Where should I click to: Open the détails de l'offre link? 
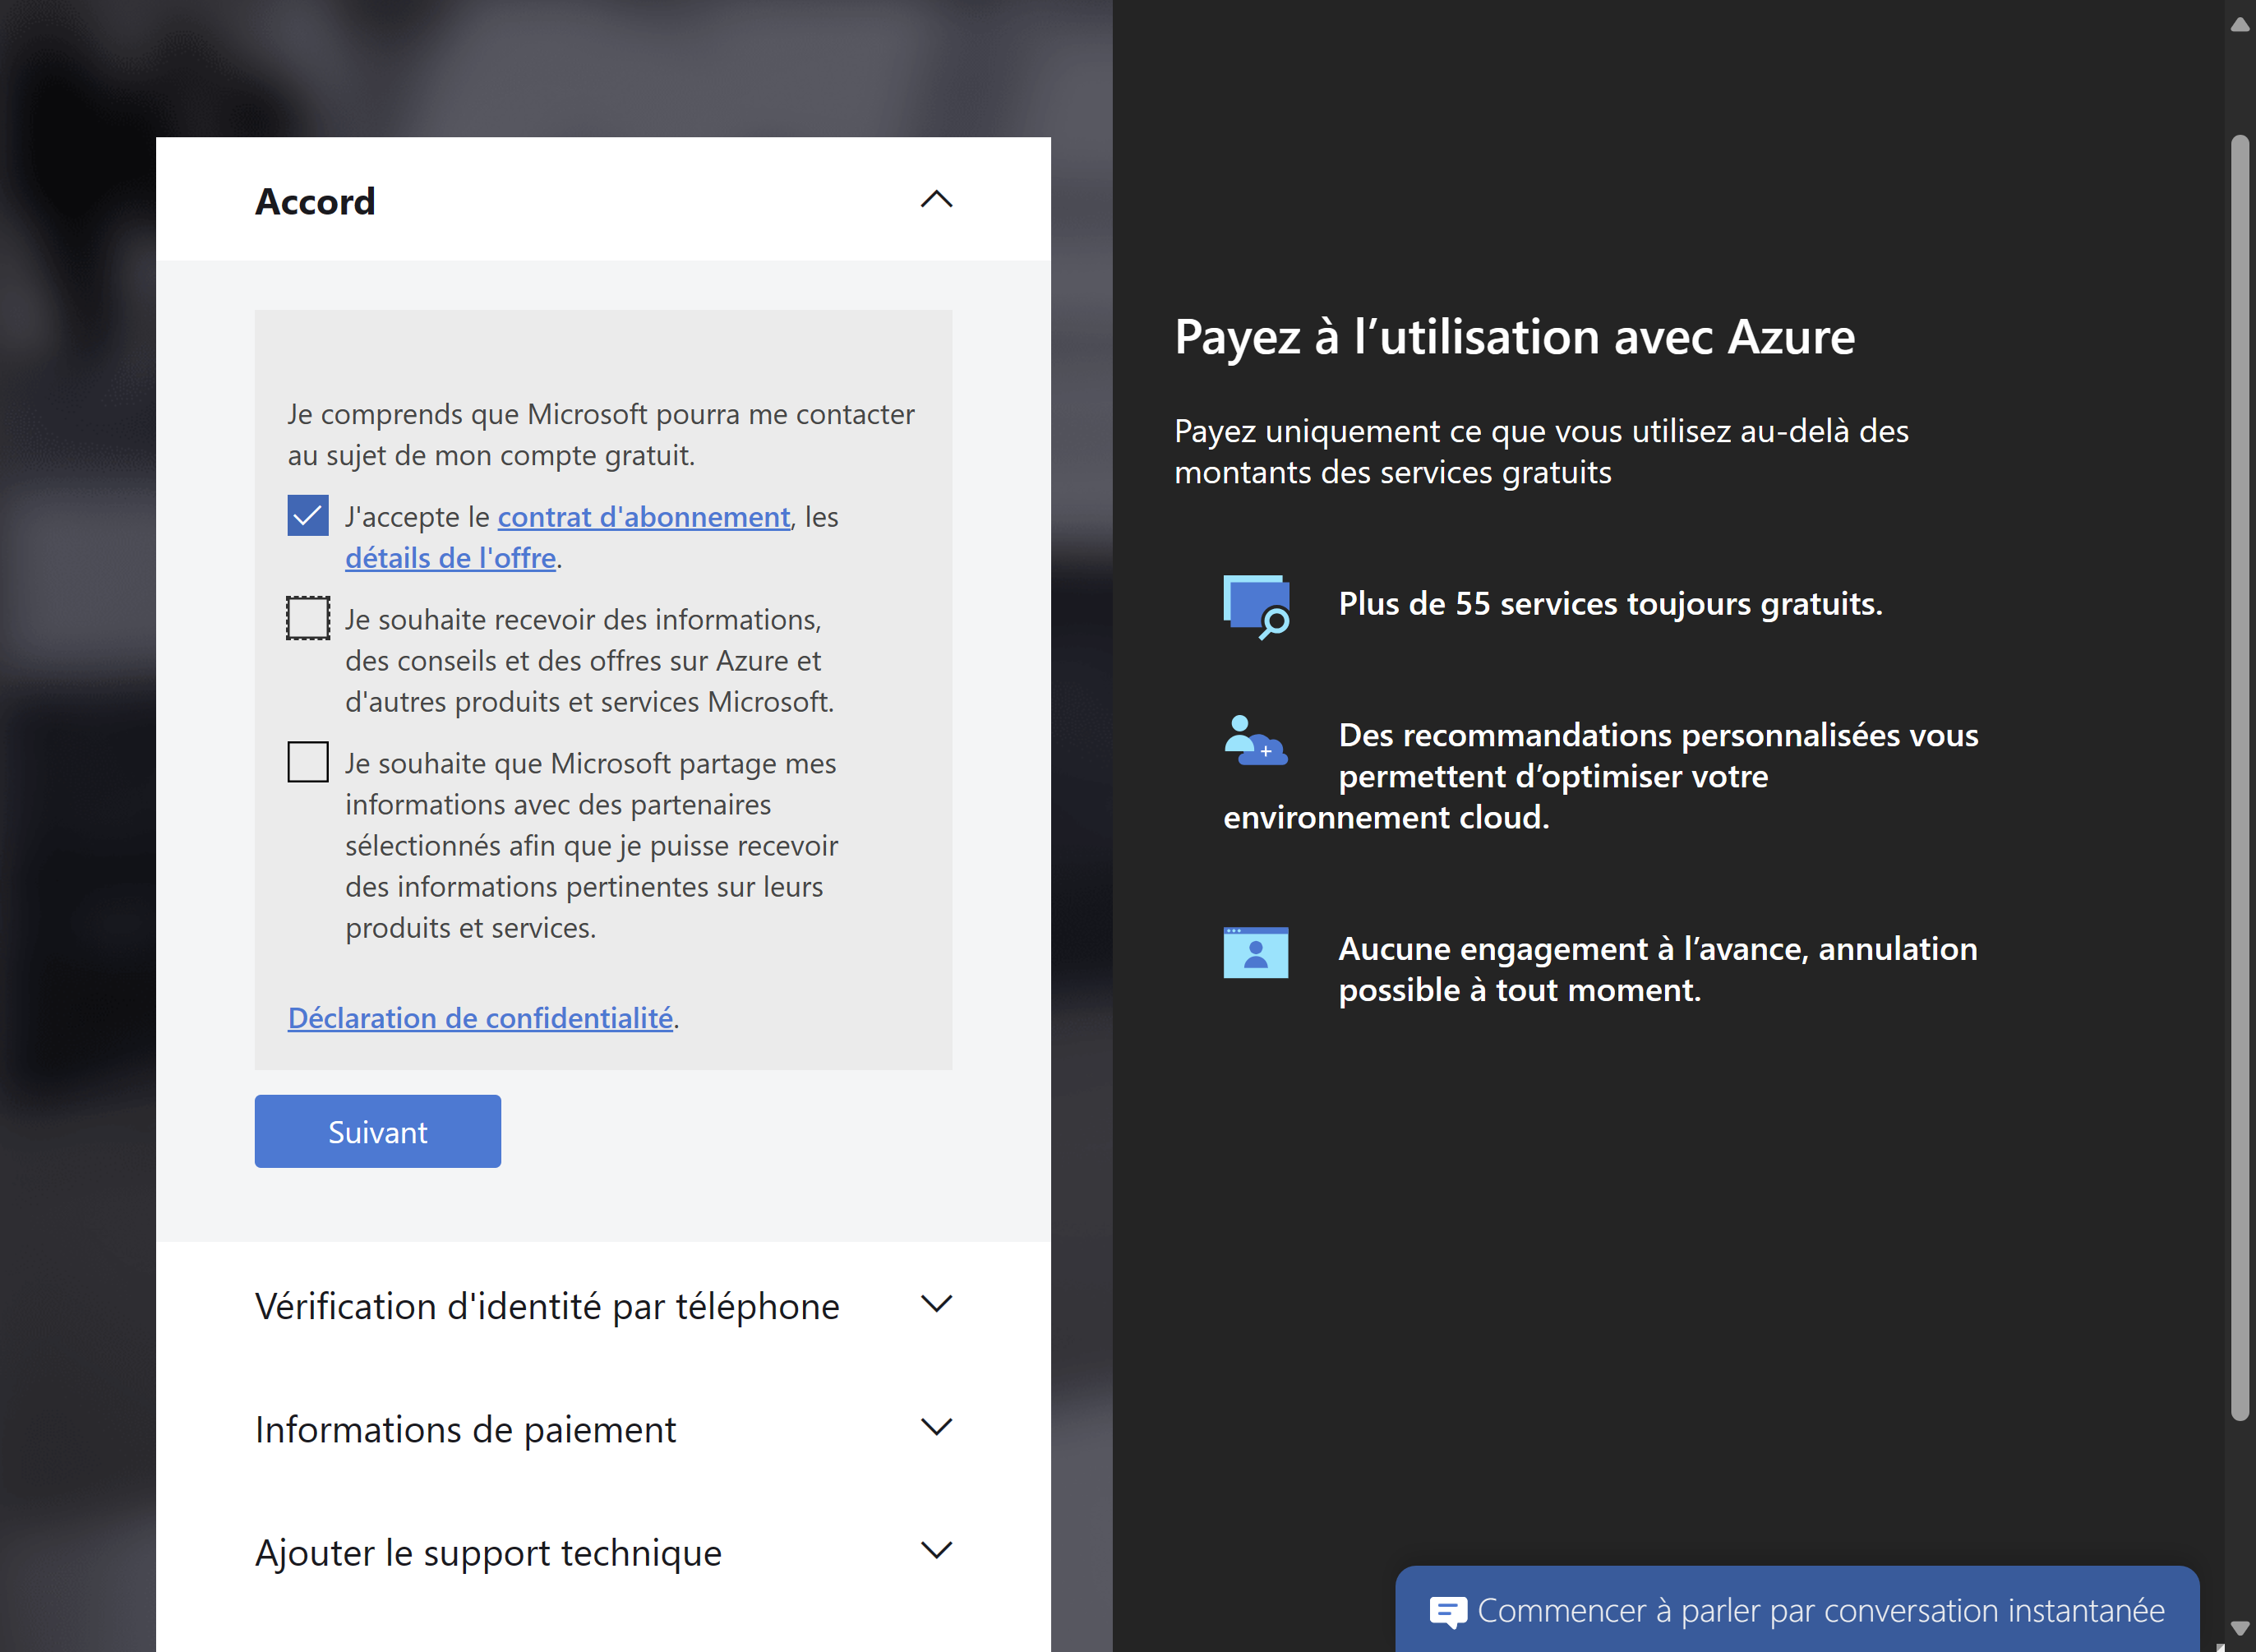450,558
